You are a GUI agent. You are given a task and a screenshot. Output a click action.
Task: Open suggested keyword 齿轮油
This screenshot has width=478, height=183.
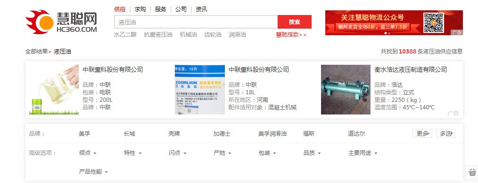click(x=213, y=35)
